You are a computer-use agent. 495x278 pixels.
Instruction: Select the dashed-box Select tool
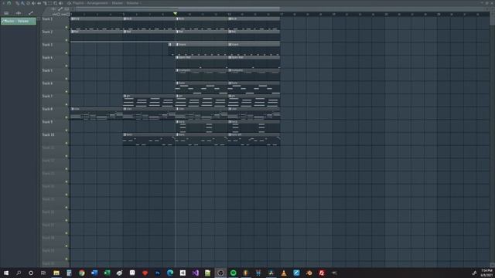[x=50, y=3]
